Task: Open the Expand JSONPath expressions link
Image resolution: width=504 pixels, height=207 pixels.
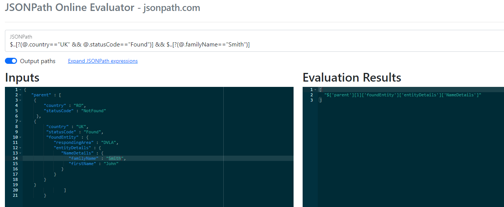Action: pyautogui.click(x=103, y=61)
